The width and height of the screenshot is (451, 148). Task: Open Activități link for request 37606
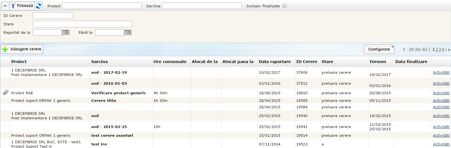click(441, 73)
